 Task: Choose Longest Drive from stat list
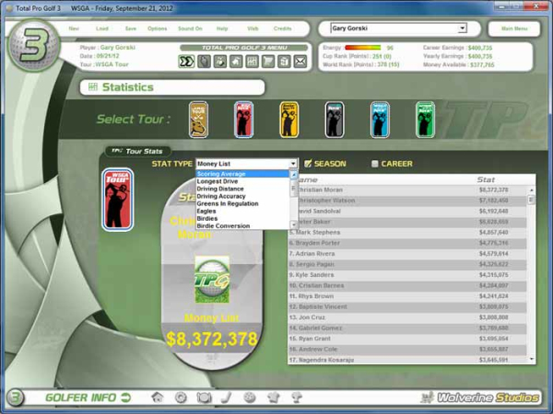coord(242,181)
